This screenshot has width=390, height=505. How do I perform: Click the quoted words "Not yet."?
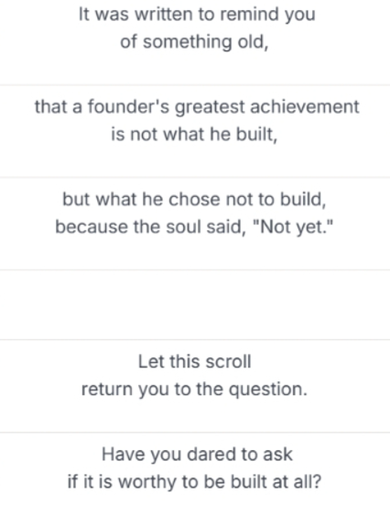[x=293, y=227]
